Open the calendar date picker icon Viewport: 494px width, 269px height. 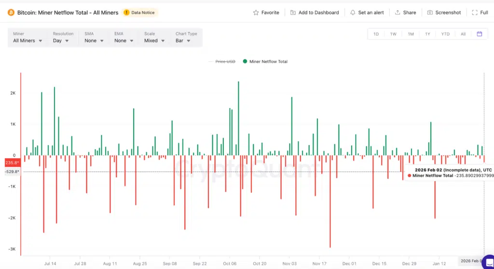tap(479, 34)
